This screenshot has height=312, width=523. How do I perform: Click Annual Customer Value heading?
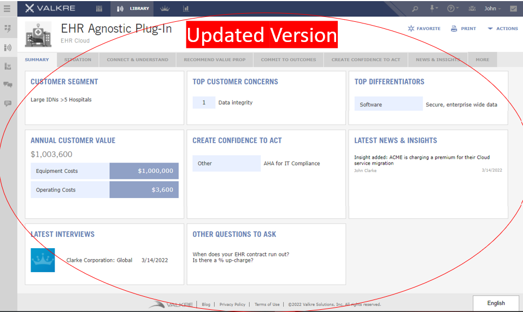click(73, 141)
